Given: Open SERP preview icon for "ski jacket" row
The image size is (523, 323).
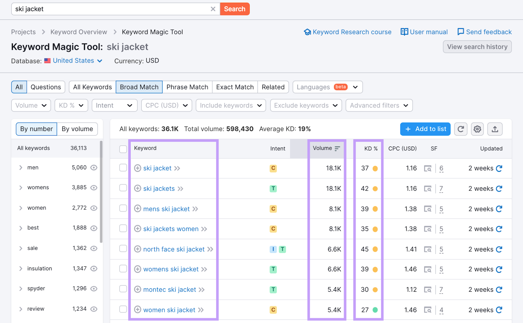Looking at the screenshot, I should 428,168.
